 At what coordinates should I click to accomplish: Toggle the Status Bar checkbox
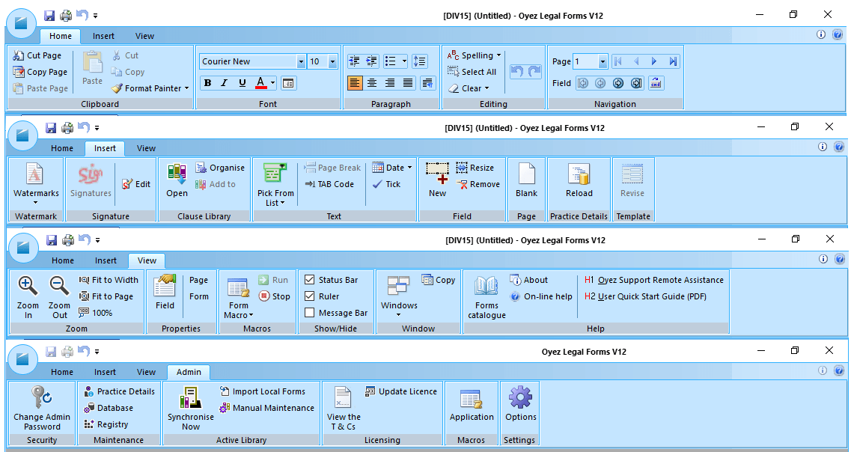click(309, 280)
